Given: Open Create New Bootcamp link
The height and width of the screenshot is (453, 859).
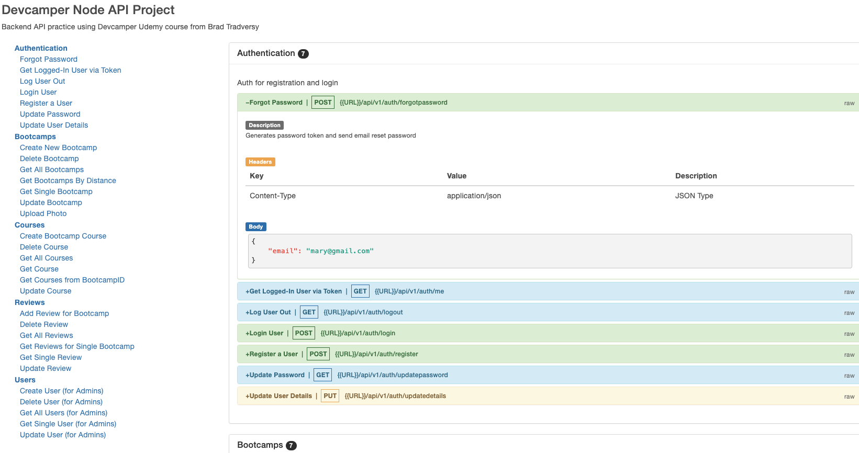Looking at the screenshot, I should pyautogui.click(x=59, y=148).
